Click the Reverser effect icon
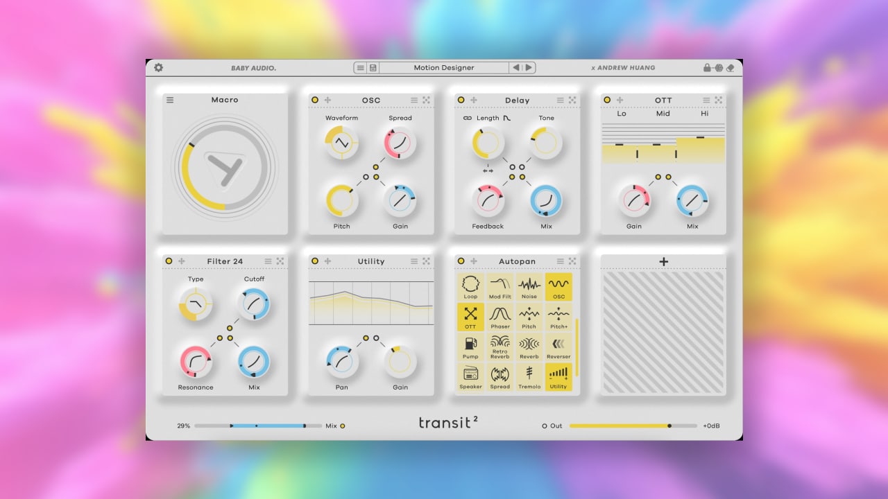The width and height of the screenshot is (888, 499). point(558,346)
